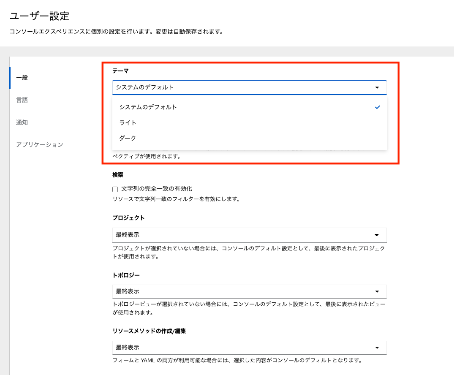Click the フォームと YAML help text
Image resolution: width=454 pixels, height=375 pixels.
point(237,361)
